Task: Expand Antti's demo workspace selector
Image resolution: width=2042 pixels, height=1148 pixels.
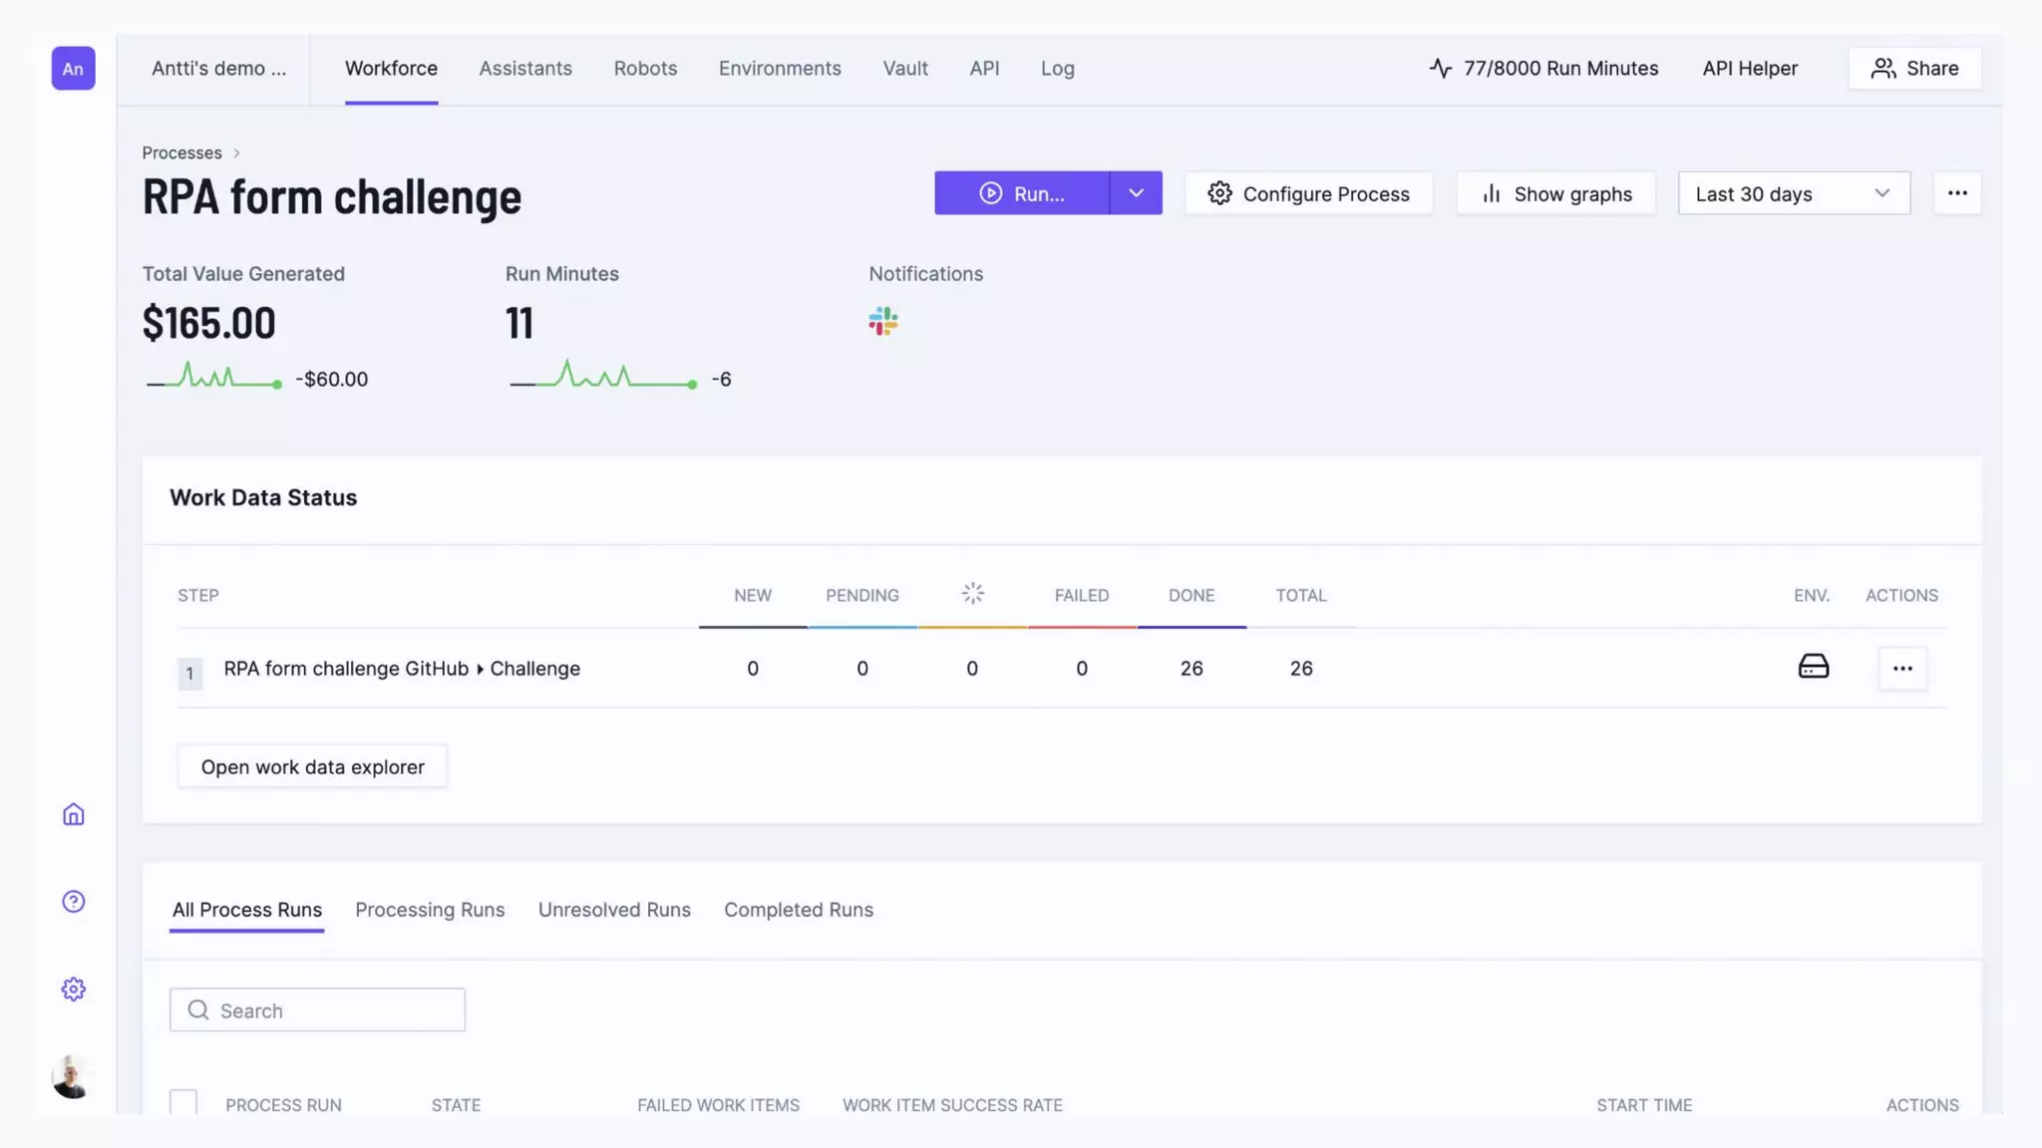Action: tap(218, 68)
